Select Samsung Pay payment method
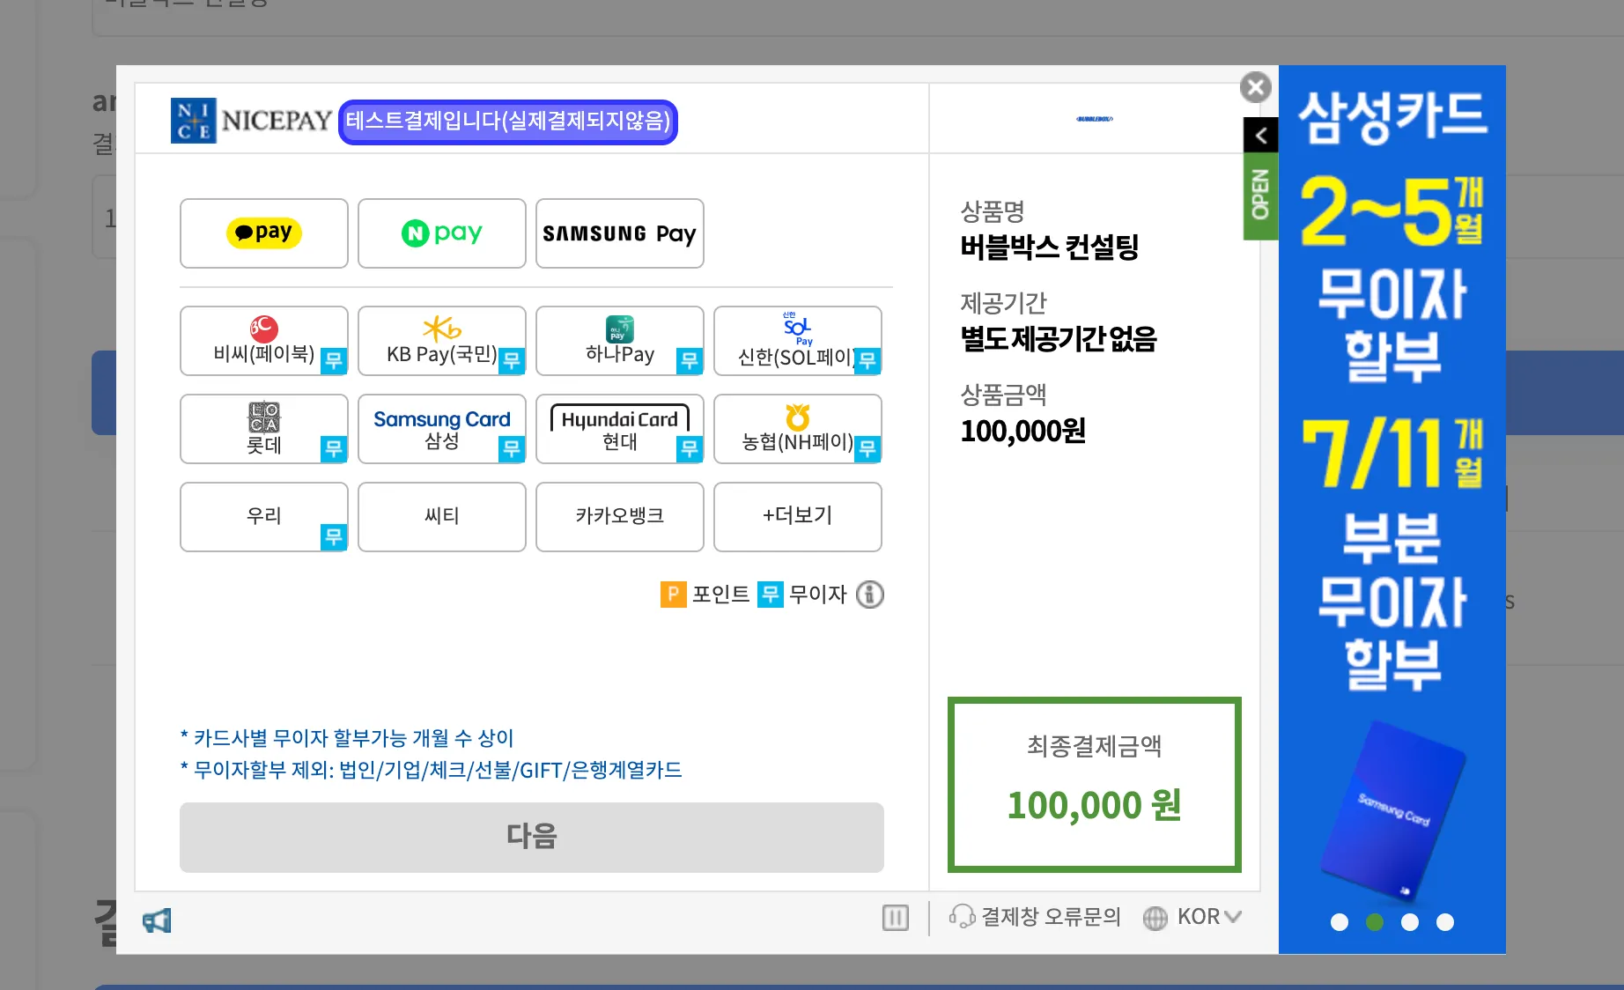The width and height of the screenshot is (1624, 990). tap(620, 233)
